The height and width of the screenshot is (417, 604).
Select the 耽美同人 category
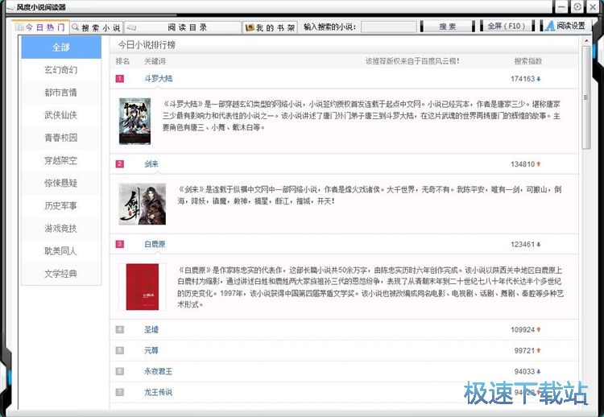click(x=61, y=251)
